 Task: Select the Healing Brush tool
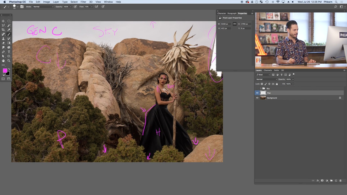[x=3, y=34]
